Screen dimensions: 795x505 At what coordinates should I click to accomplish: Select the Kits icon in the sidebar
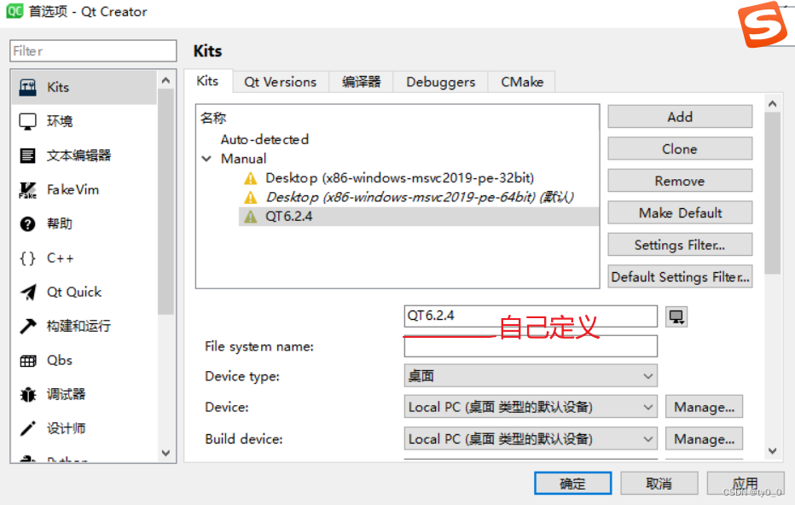pos(28,87)
